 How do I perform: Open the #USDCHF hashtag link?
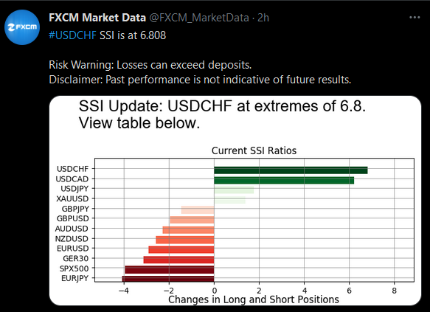click(x=73, y=35)
